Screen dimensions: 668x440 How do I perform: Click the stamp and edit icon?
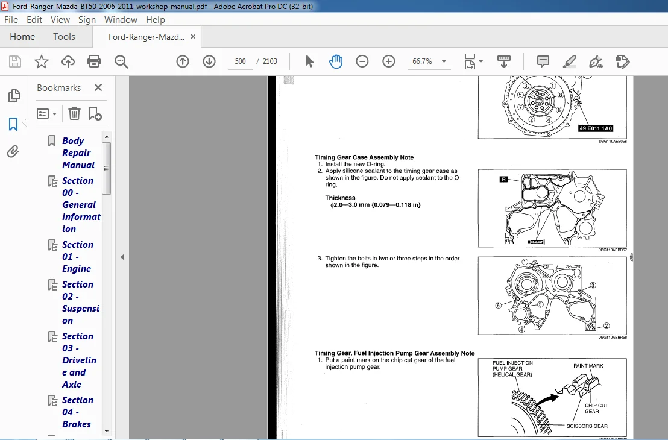[x=622, y=61]
